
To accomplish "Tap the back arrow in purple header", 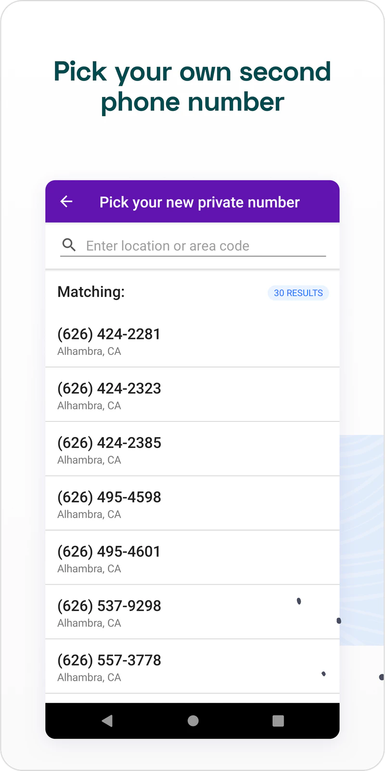I will (x=66, y=202).
